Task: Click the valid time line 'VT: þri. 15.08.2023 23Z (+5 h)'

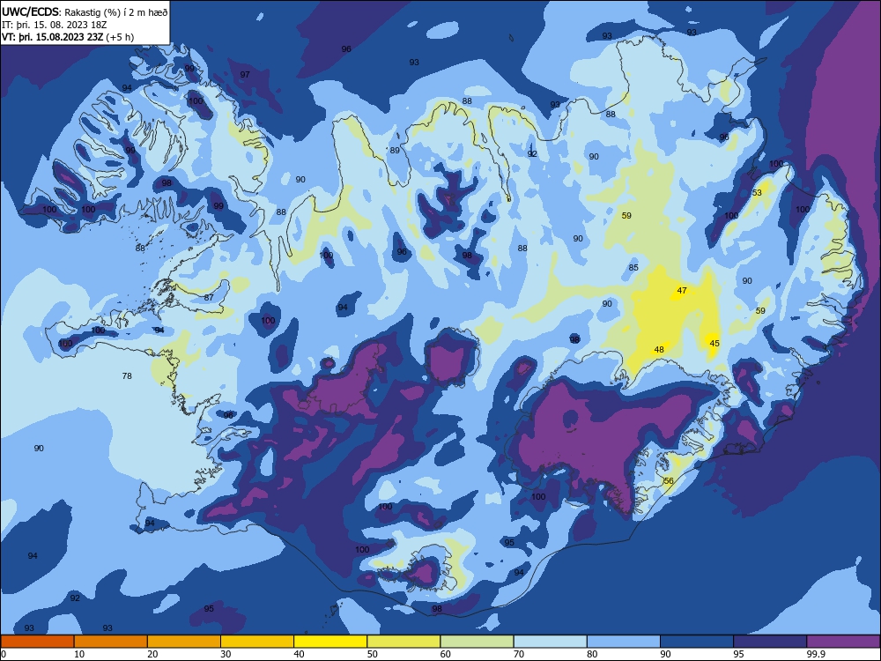Action: (x=68, y=37)
